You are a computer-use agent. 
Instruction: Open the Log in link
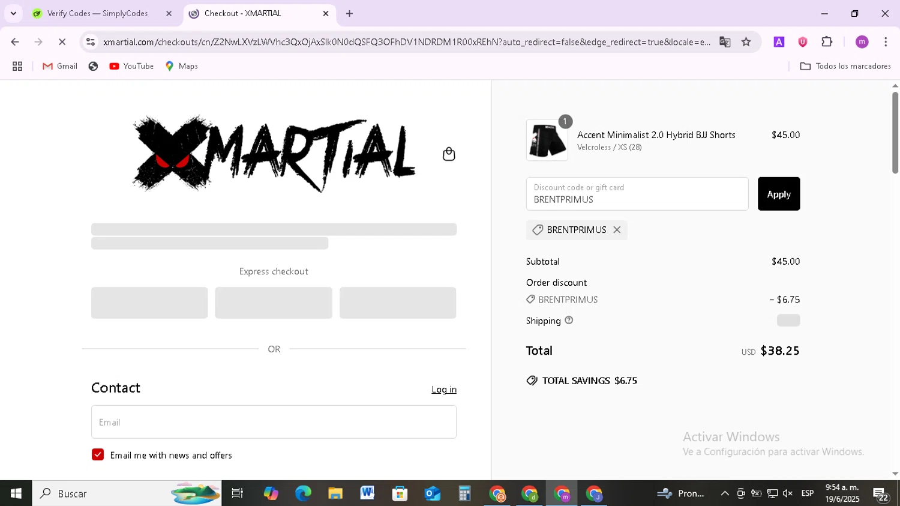[444, 390]
